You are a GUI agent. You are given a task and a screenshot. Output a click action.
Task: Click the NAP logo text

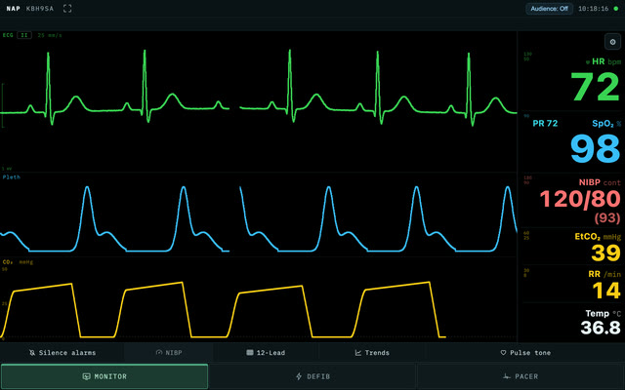(x=13, y=9)
